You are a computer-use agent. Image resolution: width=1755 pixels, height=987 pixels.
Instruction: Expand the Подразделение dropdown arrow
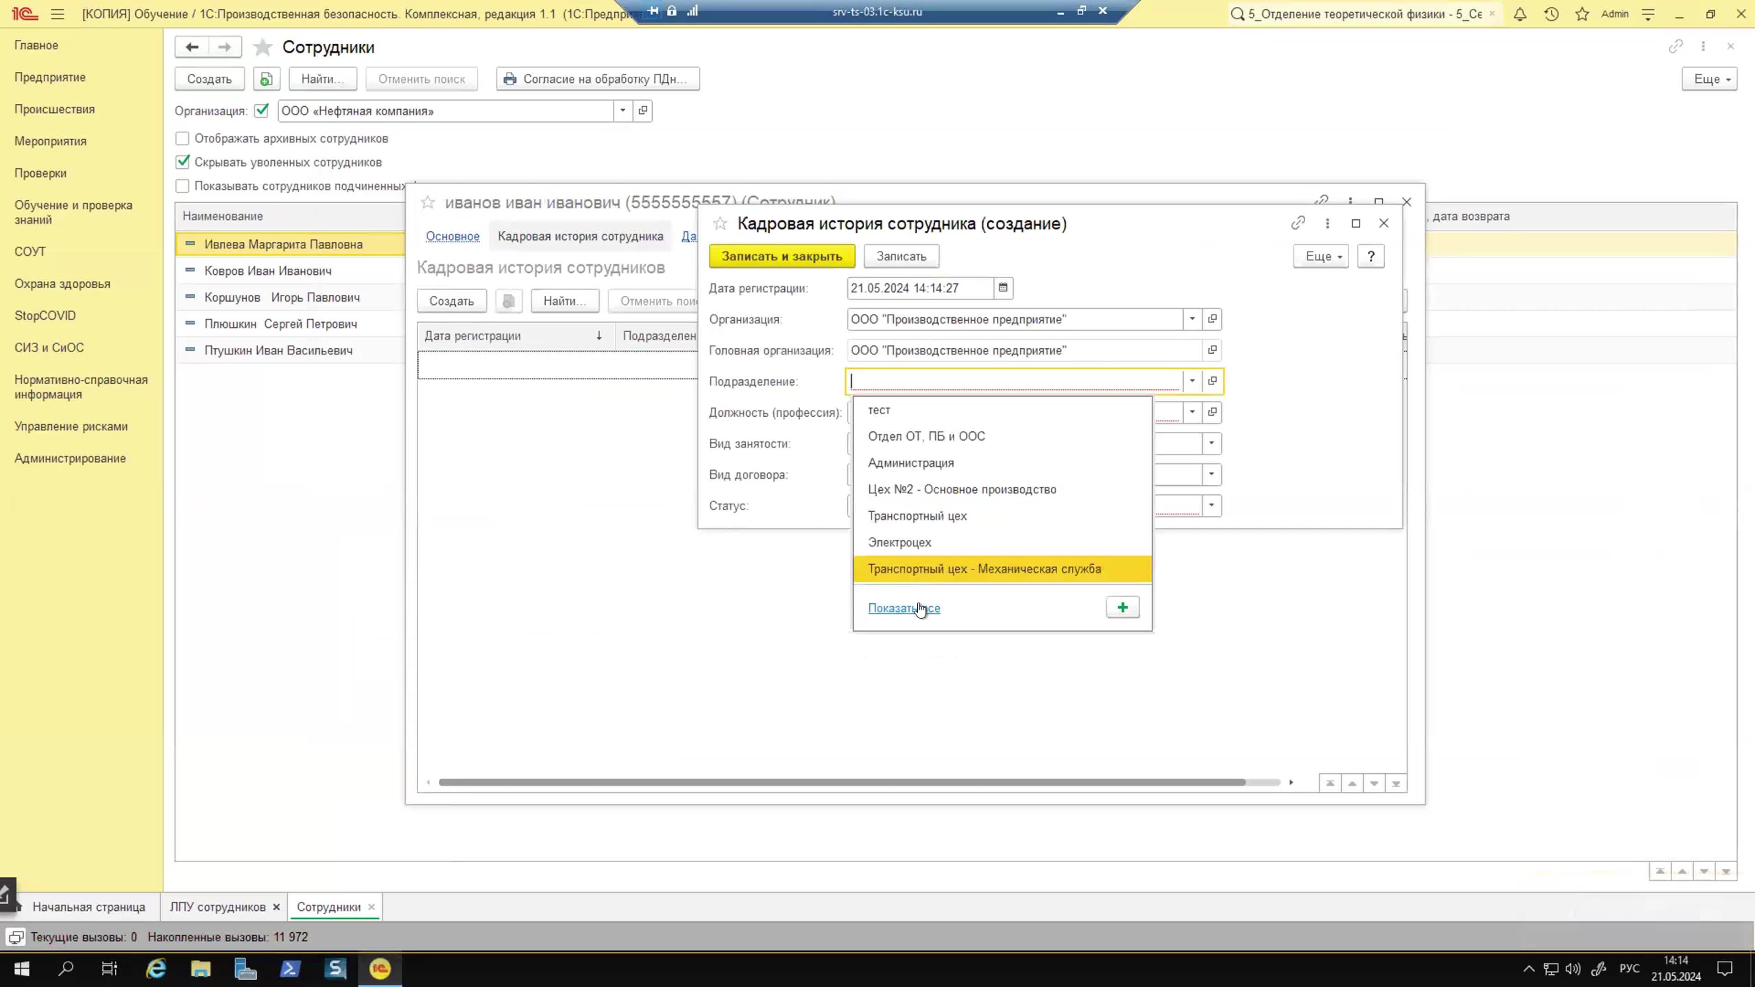[x=1192, y=382]
